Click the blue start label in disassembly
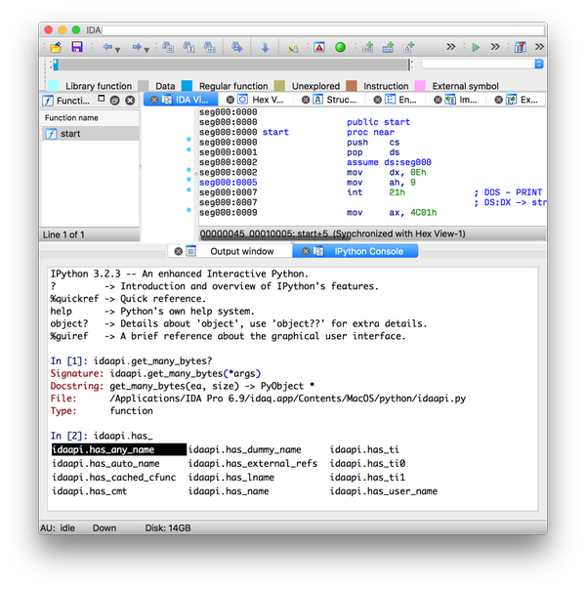The height and width of the screenshot is (590, 586). (275, 132)
